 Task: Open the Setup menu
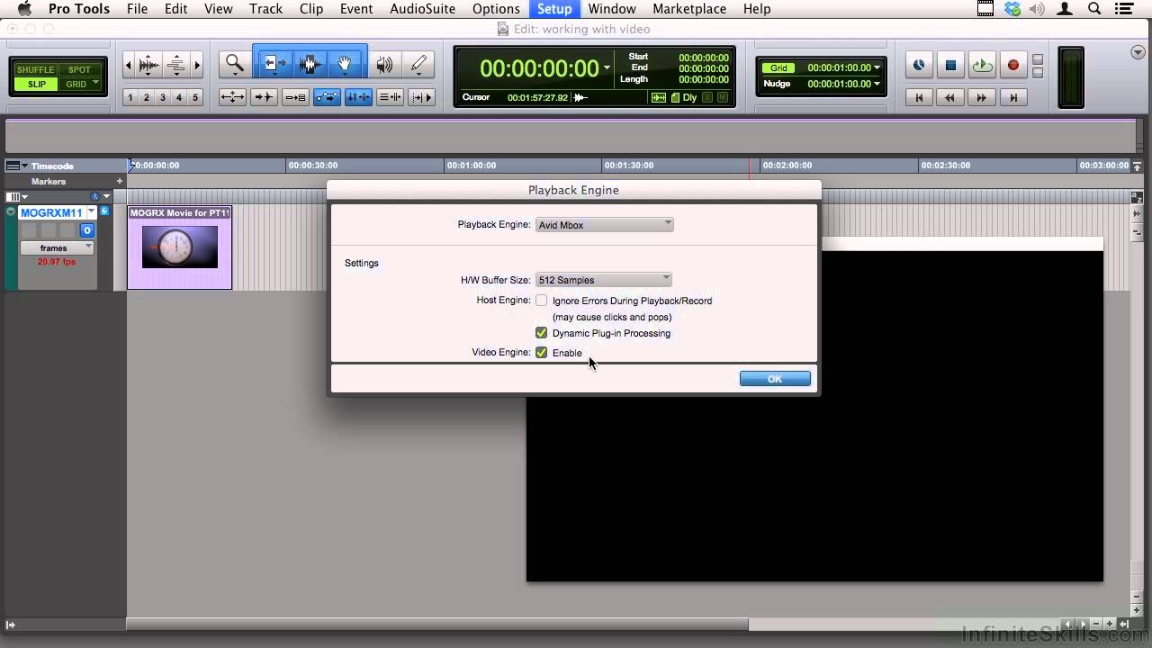click(554, 9)
